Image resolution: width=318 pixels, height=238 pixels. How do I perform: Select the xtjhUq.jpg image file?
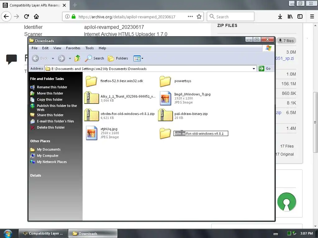tap(102, 133)
